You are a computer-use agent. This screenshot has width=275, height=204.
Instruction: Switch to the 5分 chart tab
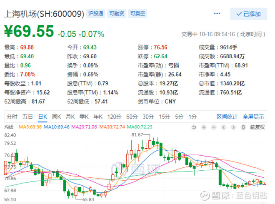click(x=179, y=117)
